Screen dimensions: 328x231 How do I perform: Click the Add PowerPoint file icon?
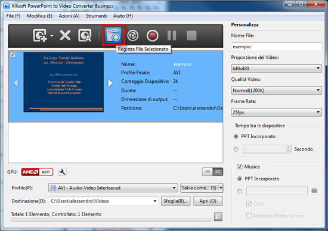point(40,36)
